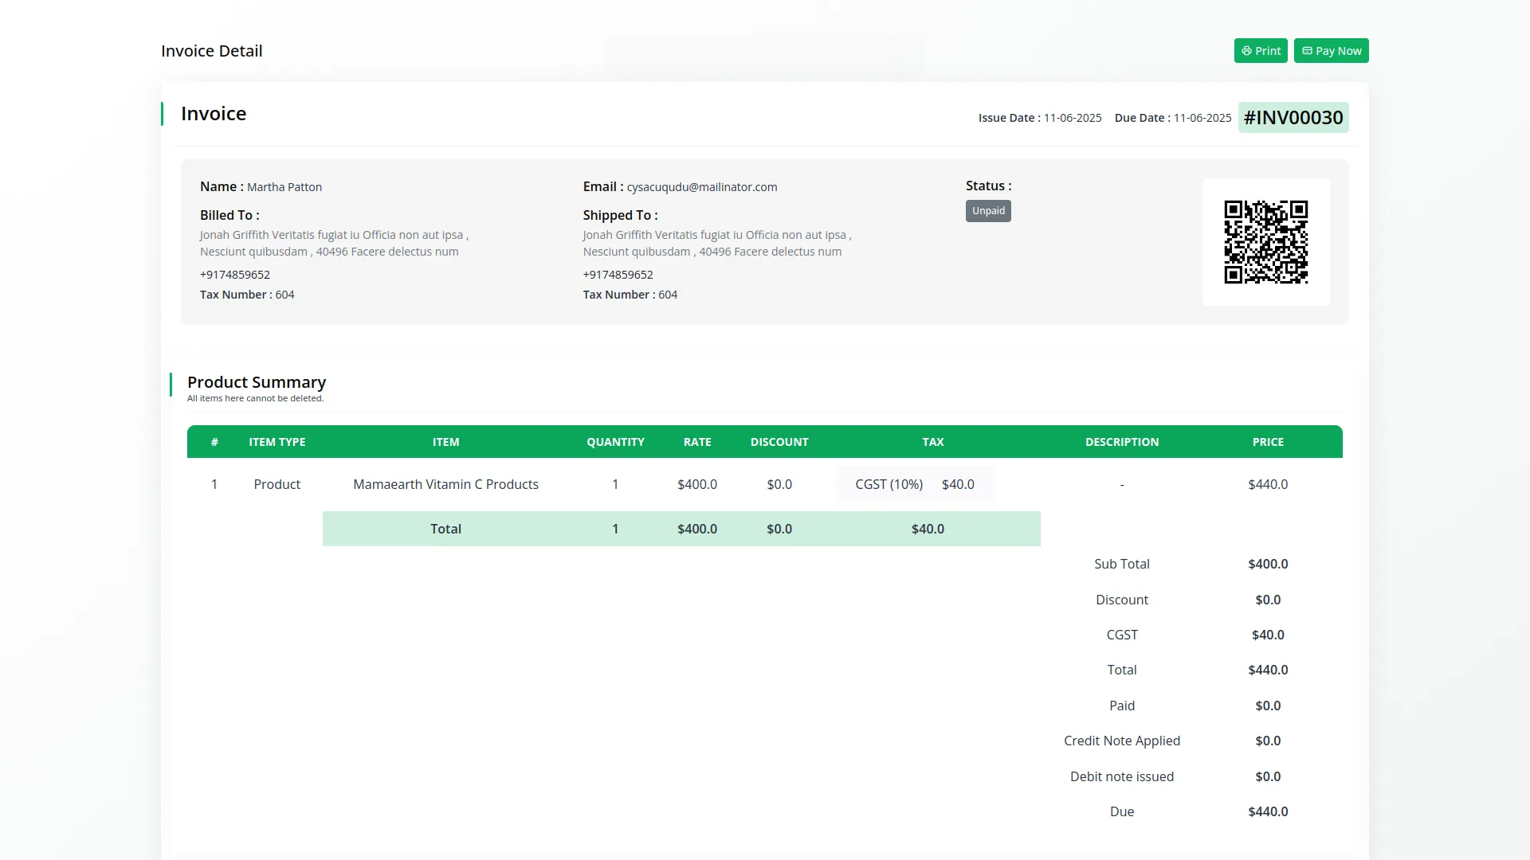Click the invoice QR code image
Image resolution: width=1530 pixels, height=860 pixels.
point(1265,242)
